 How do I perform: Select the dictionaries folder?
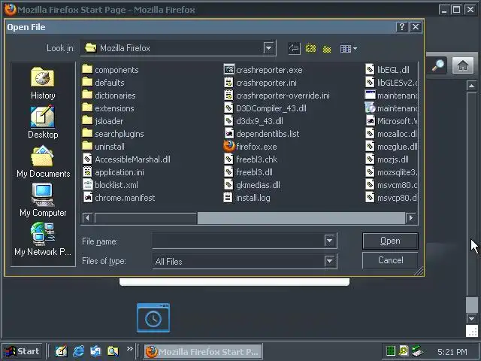click(x=109, y=96)
